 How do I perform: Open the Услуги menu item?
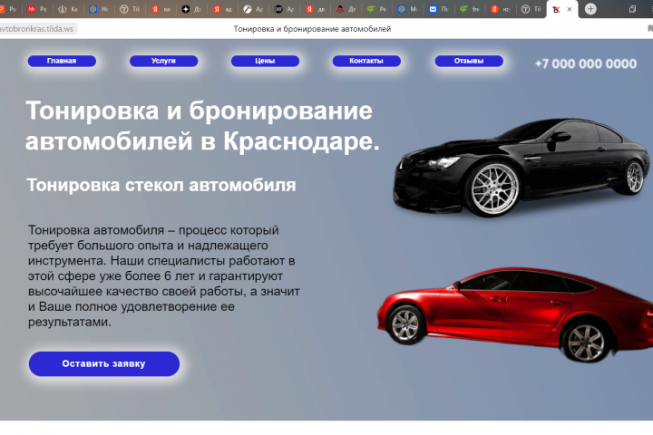[163, 61]
